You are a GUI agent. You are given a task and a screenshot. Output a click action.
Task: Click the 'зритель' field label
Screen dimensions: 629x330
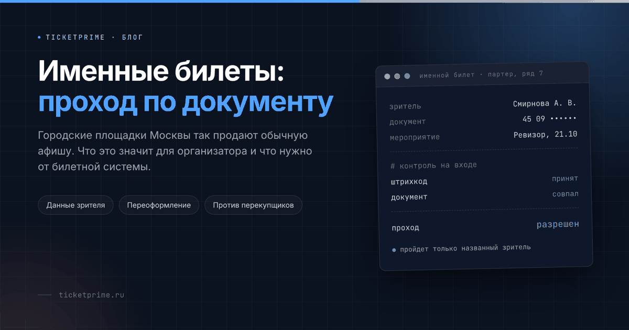click(405, 106)
